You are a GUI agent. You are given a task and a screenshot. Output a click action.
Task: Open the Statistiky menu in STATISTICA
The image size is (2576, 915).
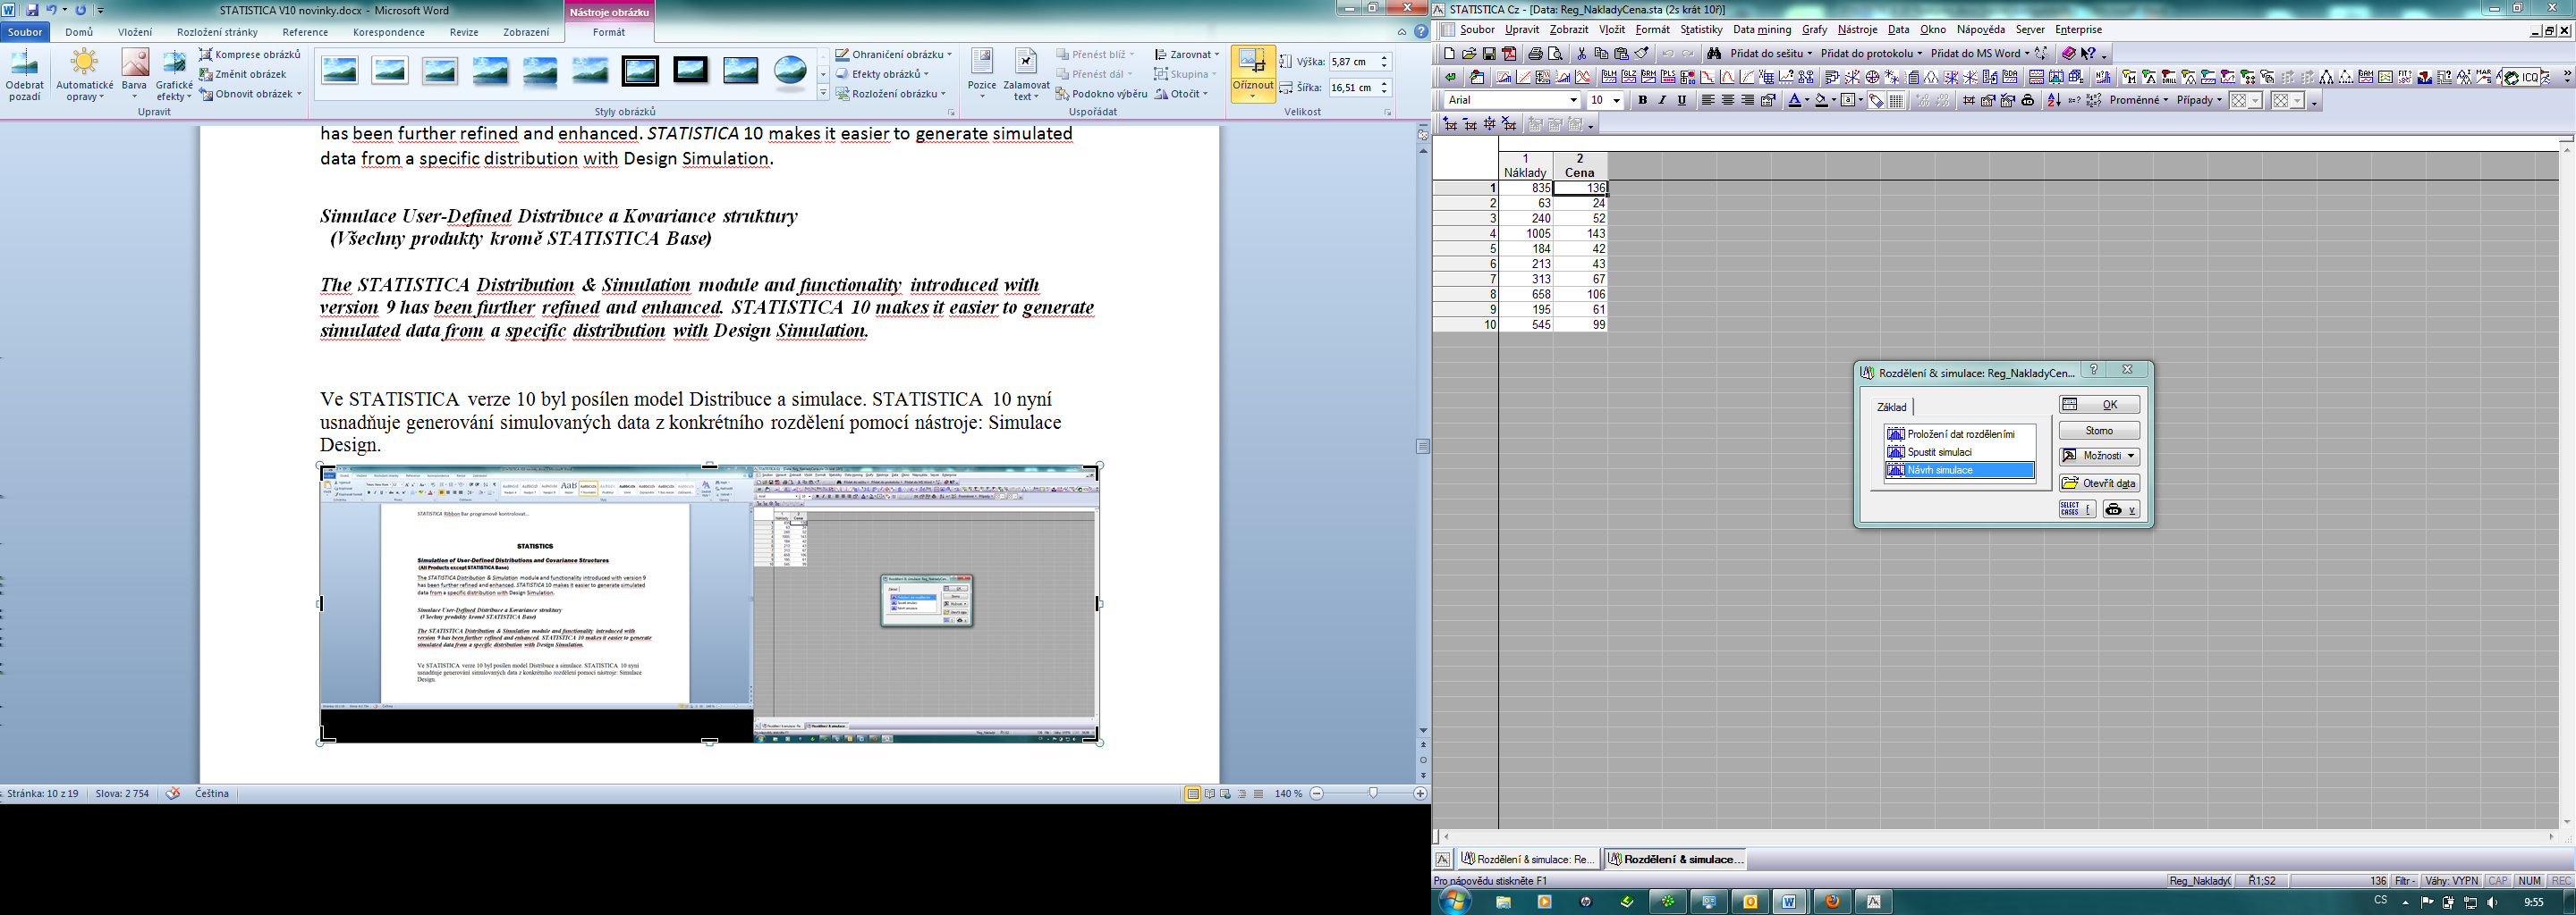(x=1701, y=30)
